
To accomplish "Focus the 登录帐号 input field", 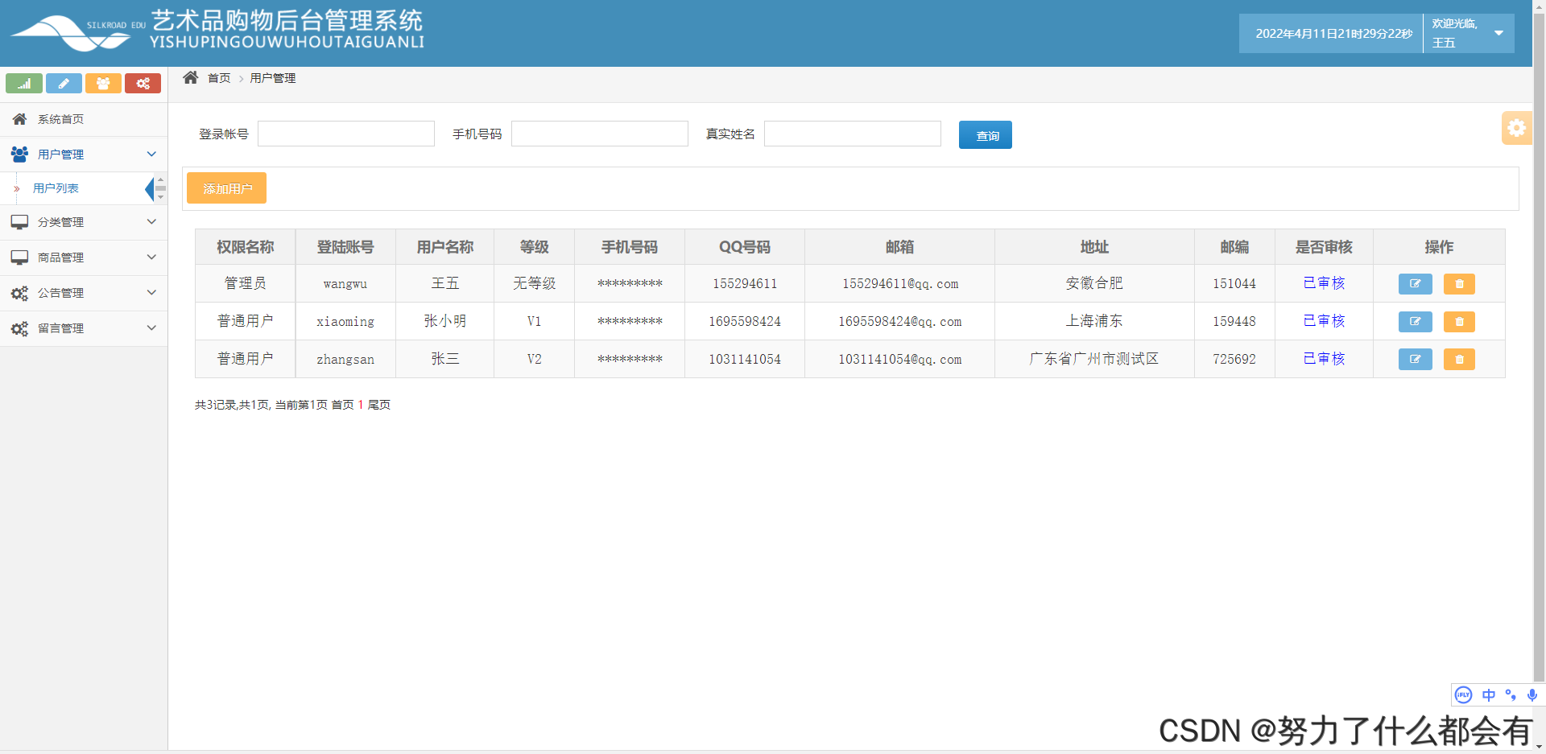I will (x=346, y=134).
